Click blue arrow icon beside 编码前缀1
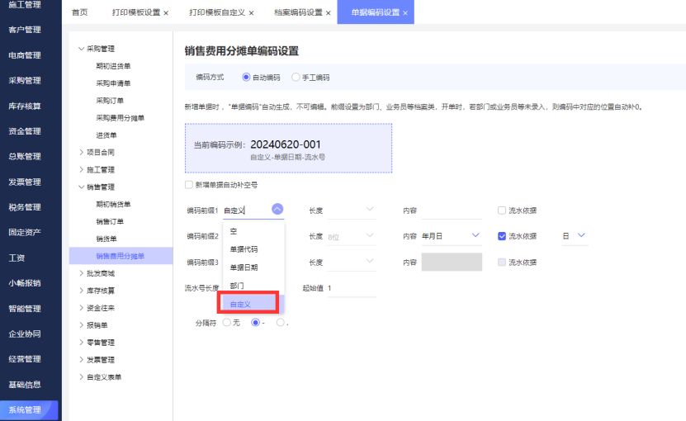This screenshot has height=421, width=686. [x=277, y=210]
